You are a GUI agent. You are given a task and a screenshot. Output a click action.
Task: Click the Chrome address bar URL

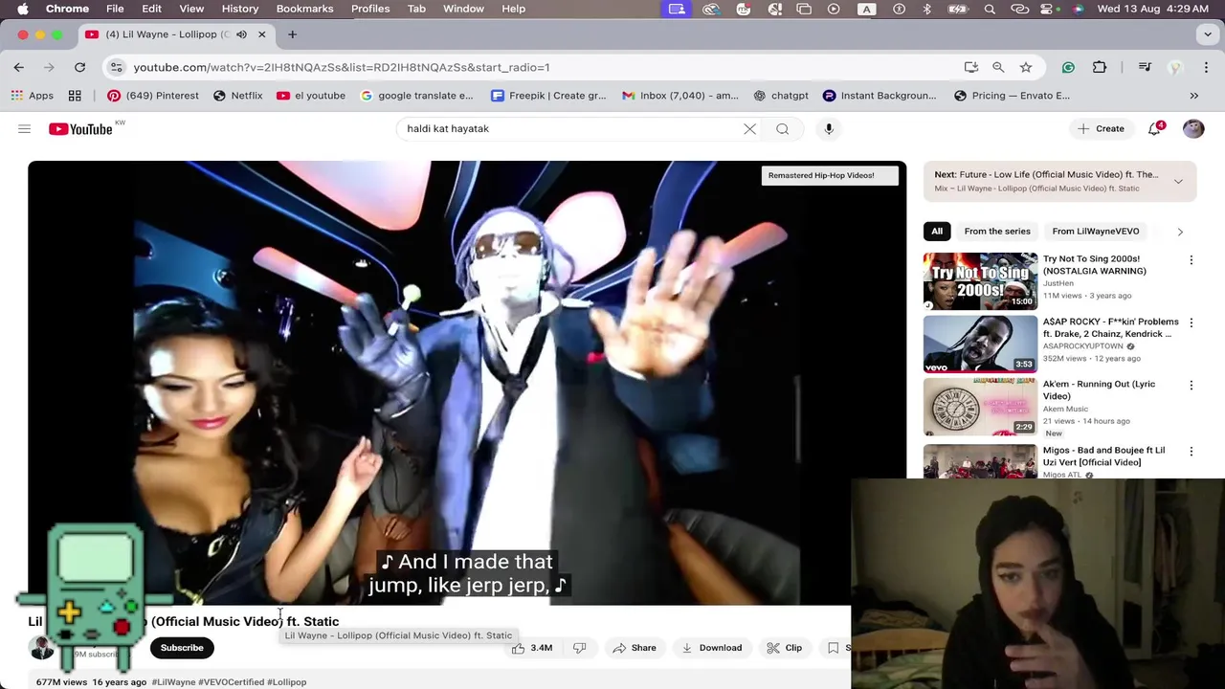pyautogui.click(x=342, y=67)
